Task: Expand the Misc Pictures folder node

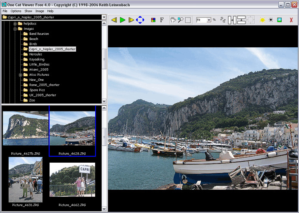Action: point(20,75)
